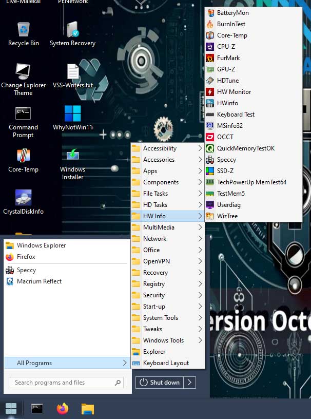Launch QuickMemoryTestOK
Image resolution: width=311 pixels, height=419 pixels.
[254, 148]
